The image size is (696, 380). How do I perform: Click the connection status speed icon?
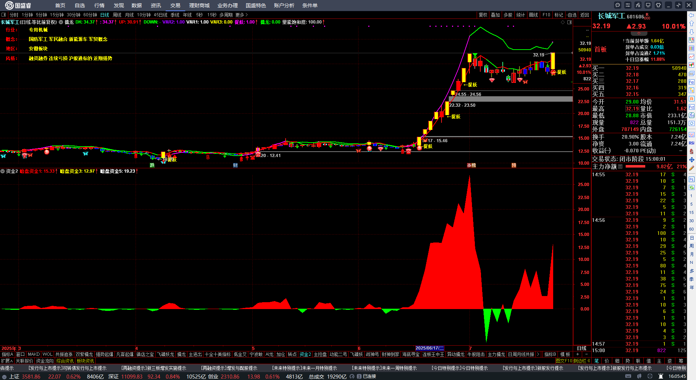click(x=352, y=376)
